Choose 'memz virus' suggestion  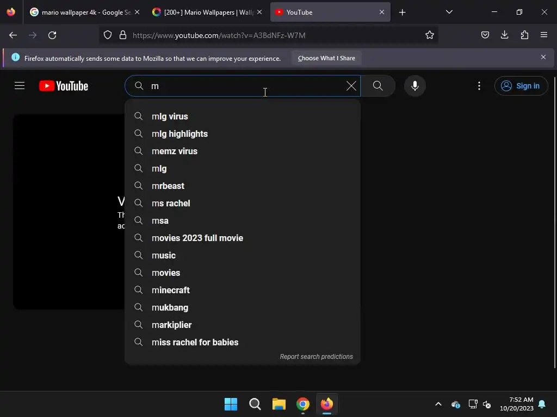243,151
